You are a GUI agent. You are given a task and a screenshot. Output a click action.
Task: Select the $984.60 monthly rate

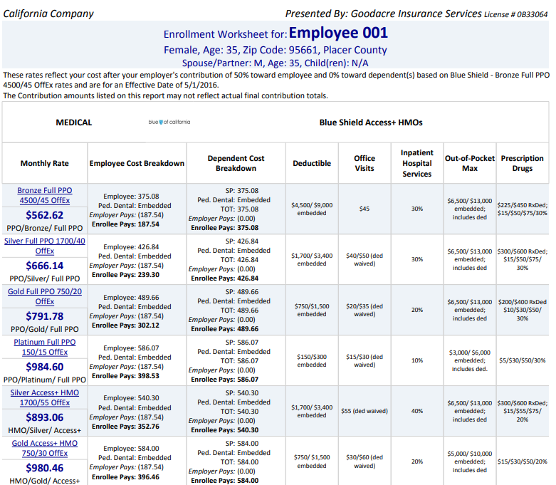pos(45,367)
